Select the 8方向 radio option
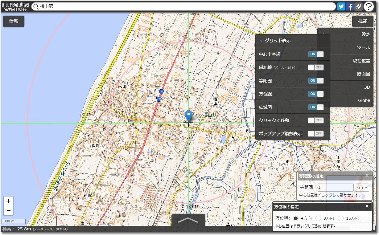 [319, 218]
